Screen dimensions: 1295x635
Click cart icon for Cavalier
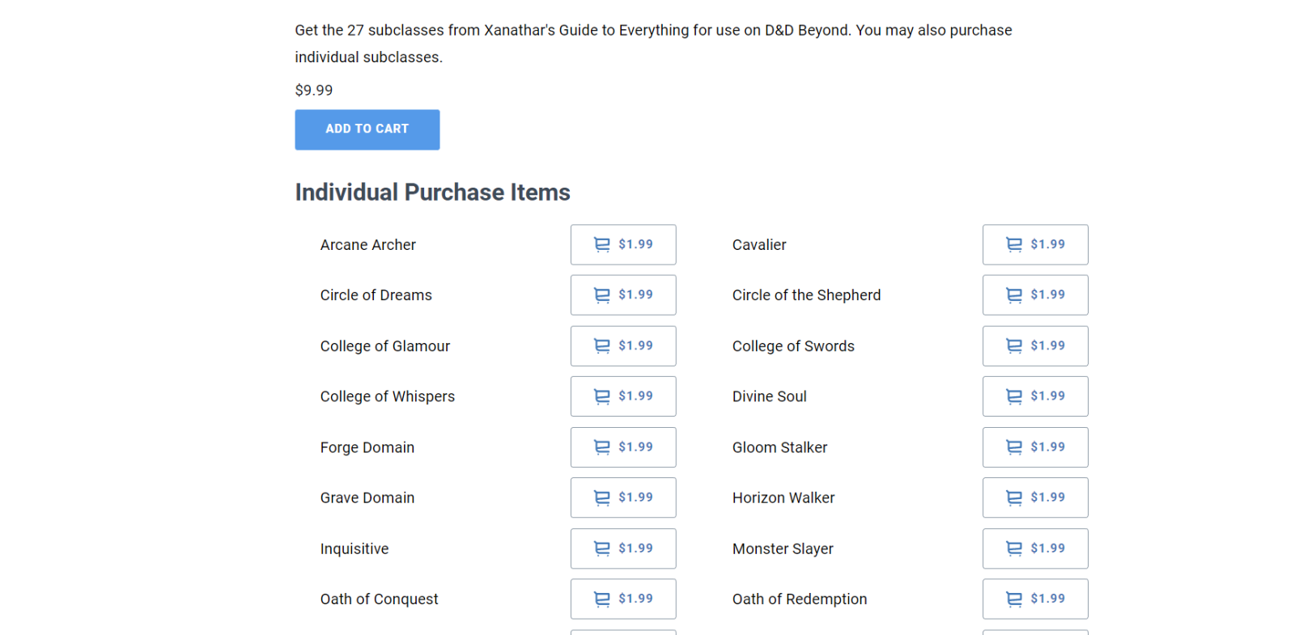[x=1014, y=244]
